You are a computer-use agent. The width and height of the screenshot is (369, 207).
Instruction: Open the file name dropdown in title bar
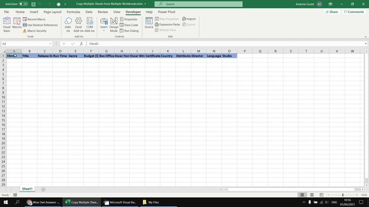pos(145,4)
